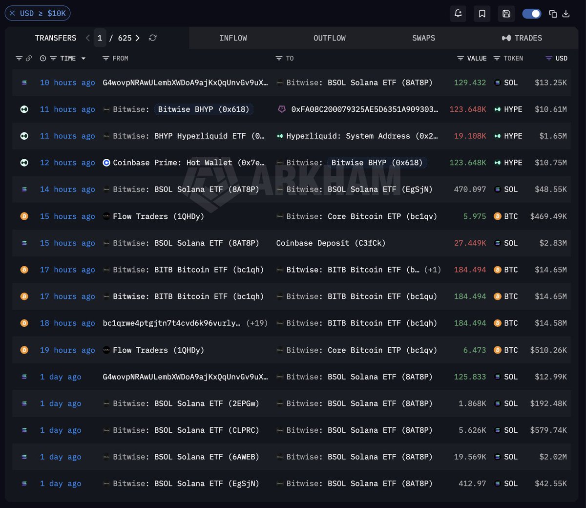Switch to the SWAPS tab
Screen dimensions: 586x508
[x=423, y=38]
